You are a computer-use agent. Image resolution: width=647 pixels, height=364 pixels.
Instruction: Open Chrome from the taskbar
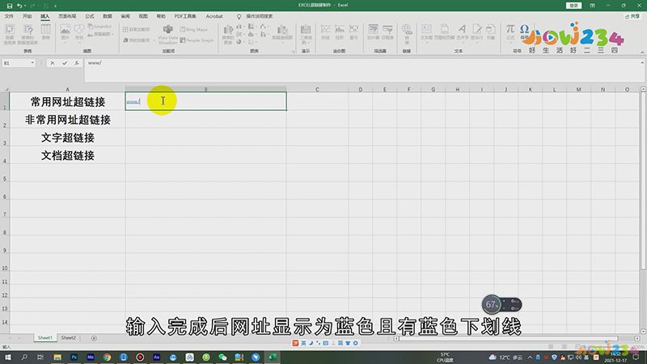[x=107, y=357]
